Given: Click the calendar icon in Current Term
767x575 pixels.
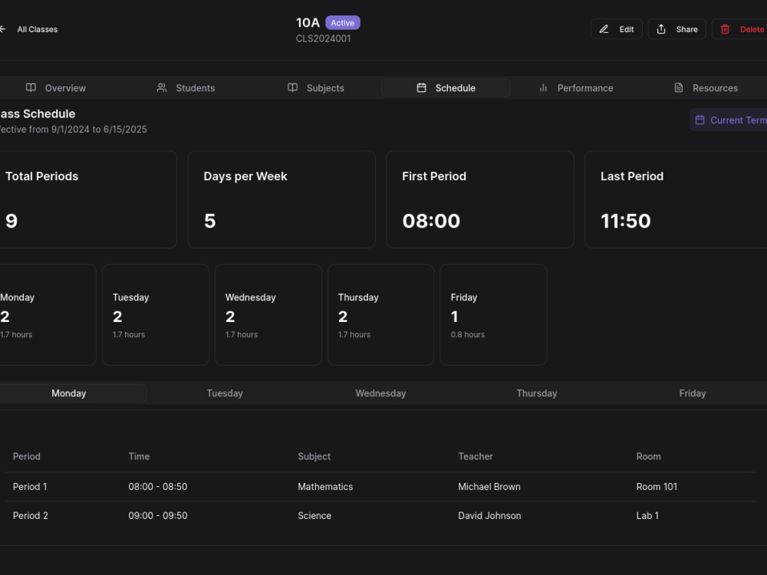Looking at the screenshot, I should click(x=700, y=120).
